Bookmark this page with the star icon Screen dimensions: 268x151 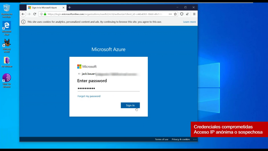[x=175, y=14]
